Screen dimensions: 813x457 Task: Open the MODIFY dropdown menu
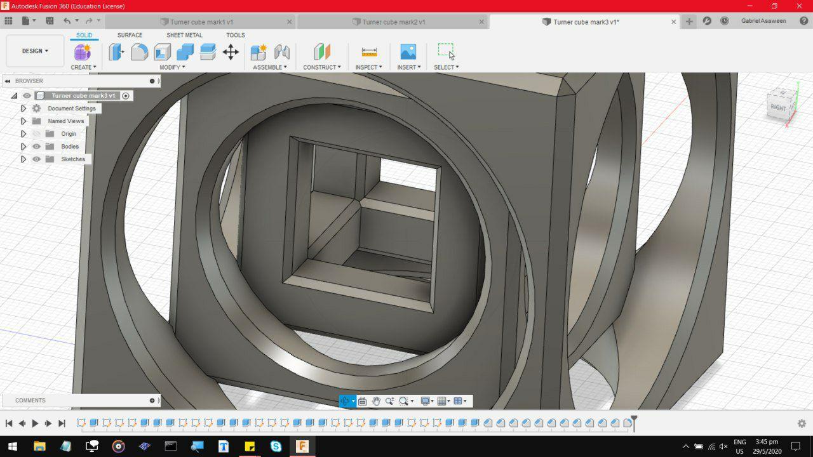[172, 67]
